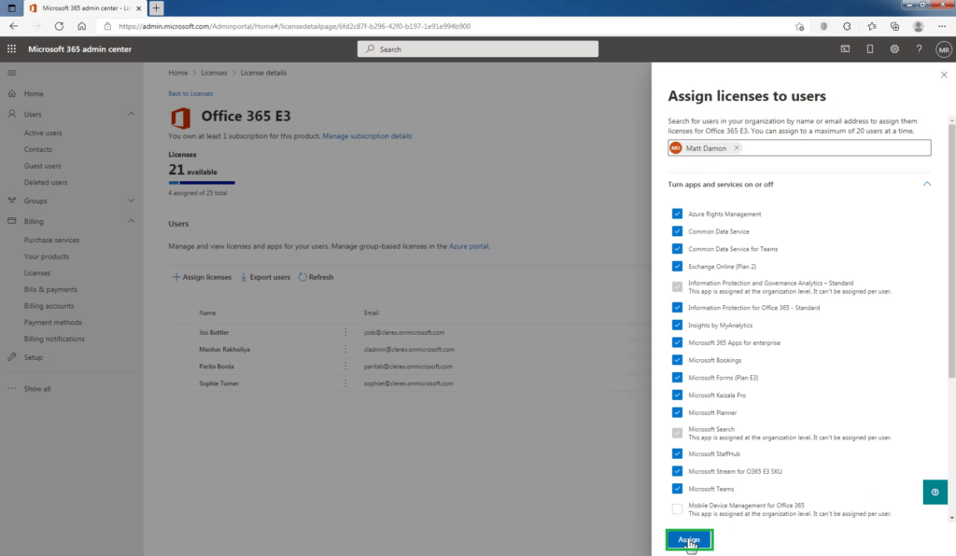This screenshot has height=556, width=956.
Task: Open the browser profile avatar icon
Action: point(919,26)
